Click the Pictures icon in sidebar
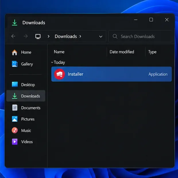This screenshot has width=178, height=178. (15, 119)
